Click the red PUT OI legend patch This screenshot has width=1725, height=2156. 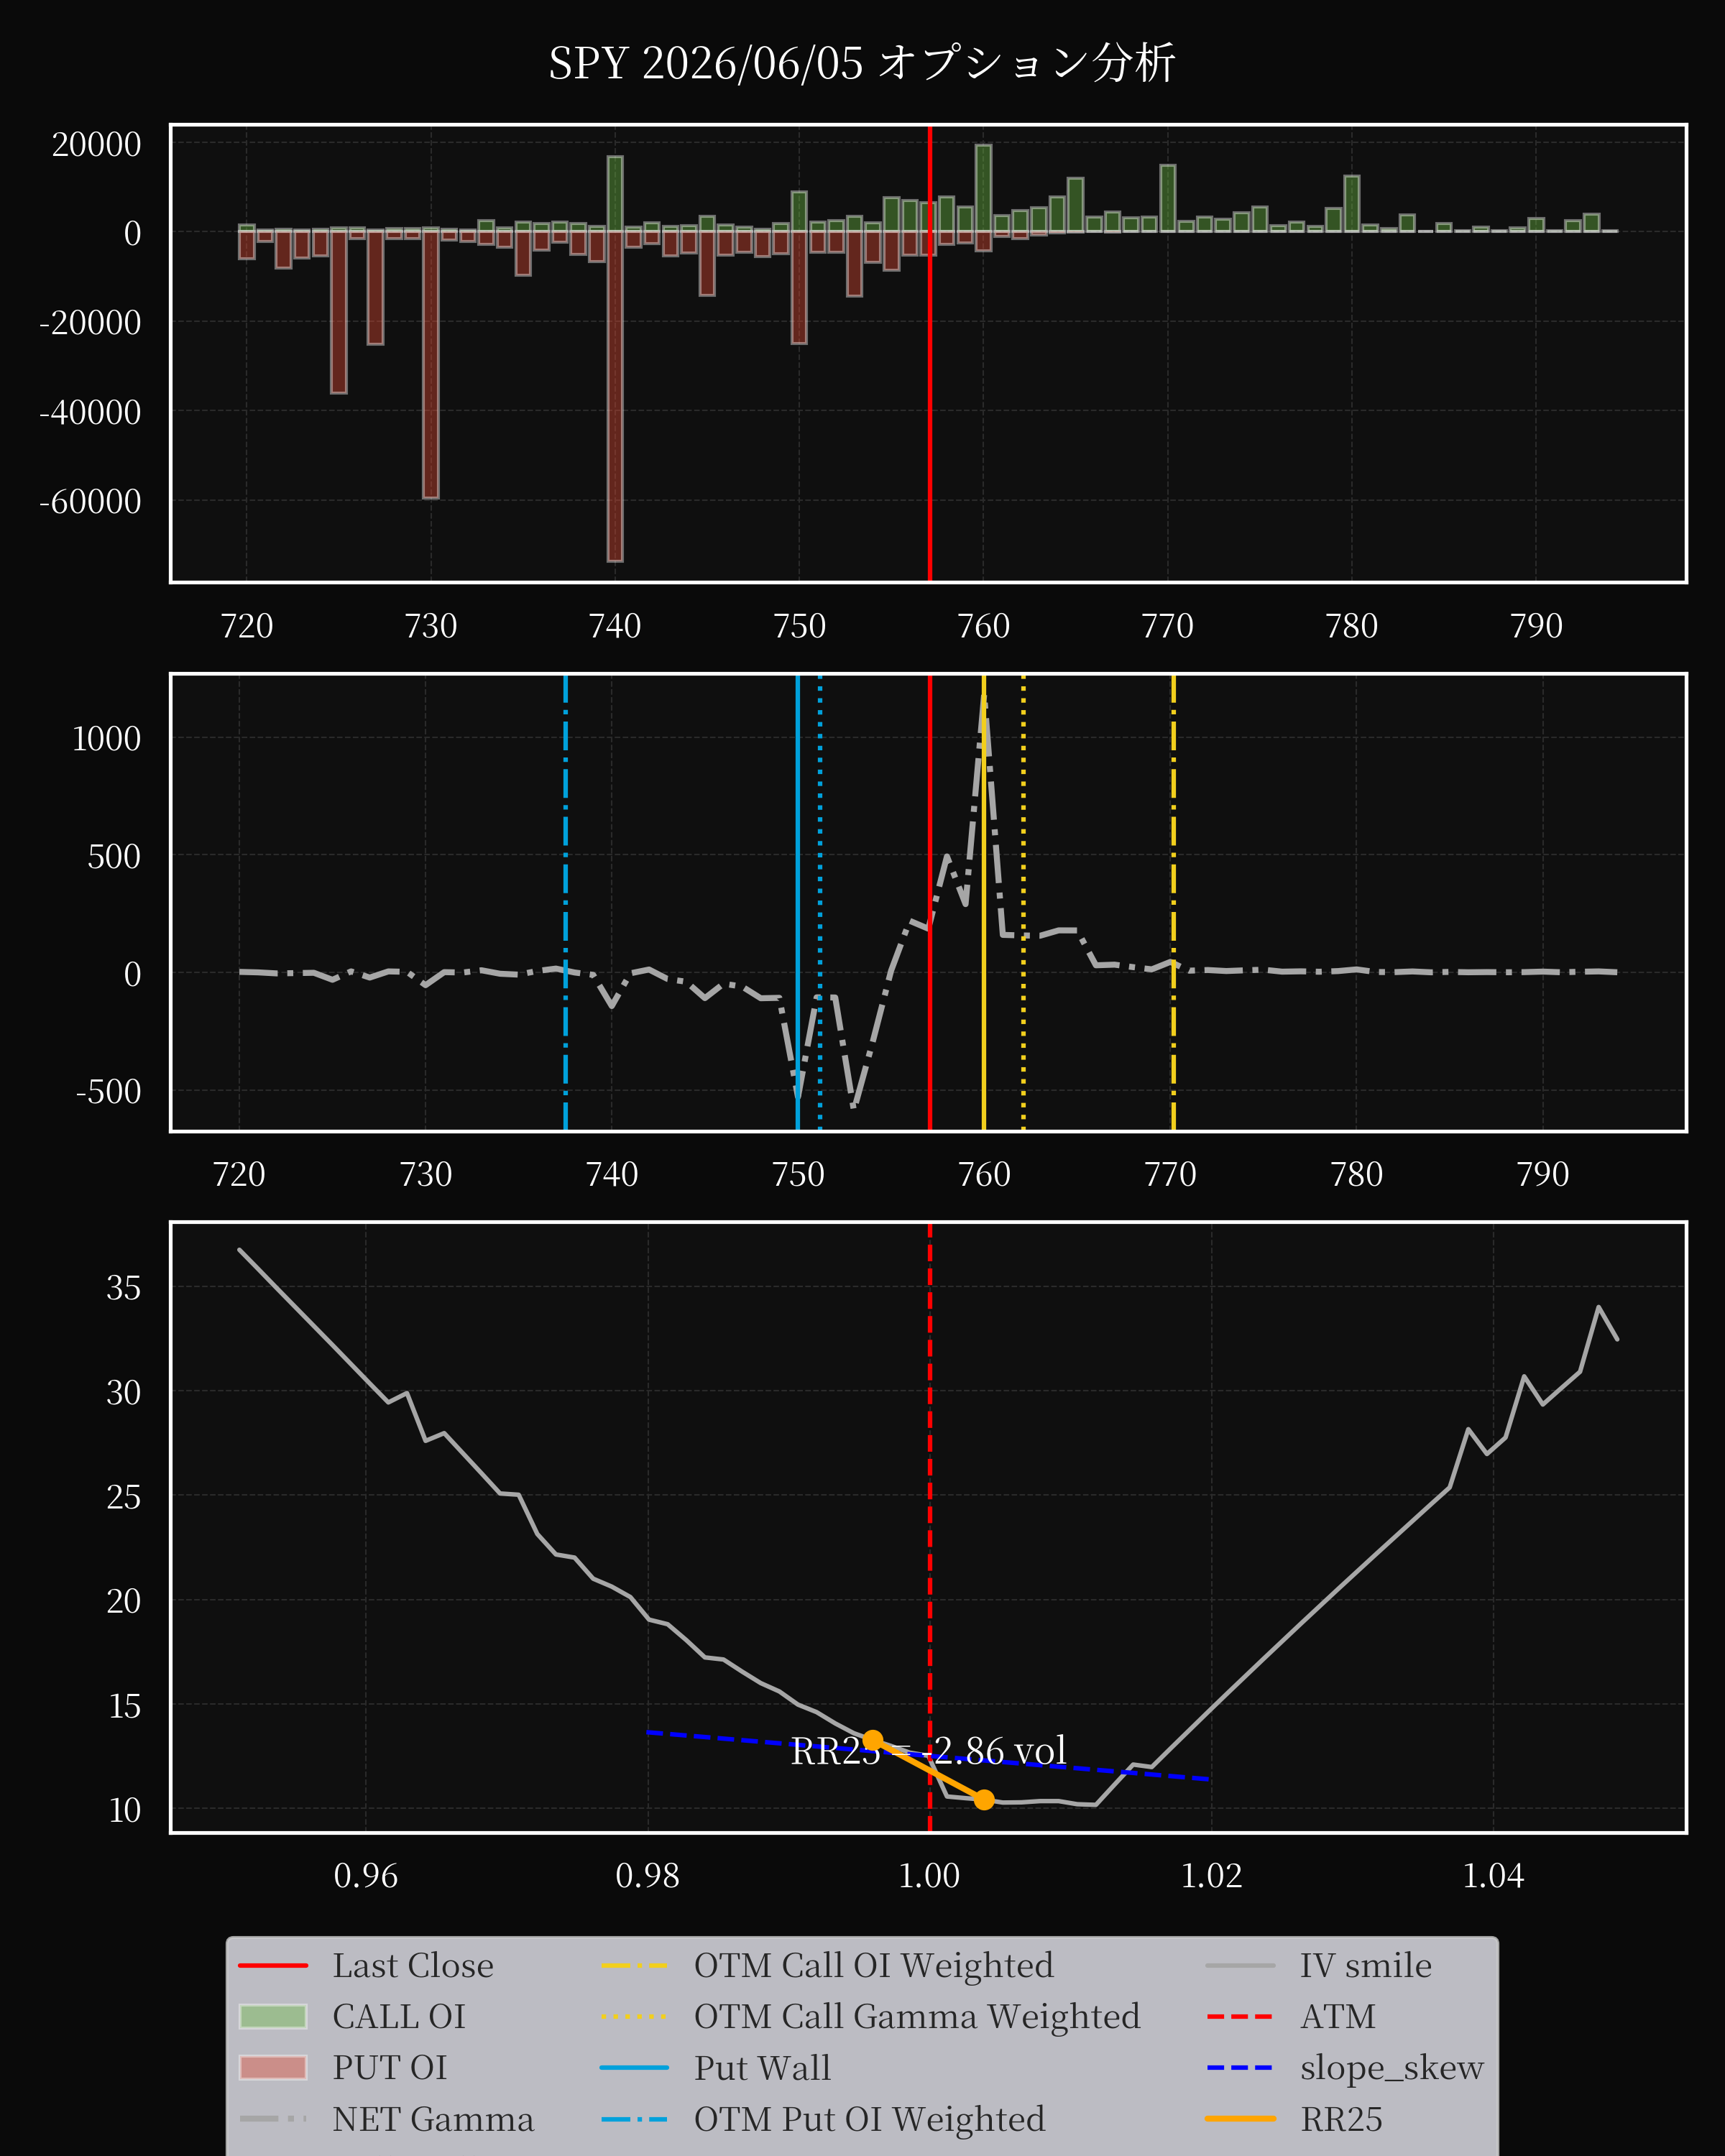(273, 2067)
